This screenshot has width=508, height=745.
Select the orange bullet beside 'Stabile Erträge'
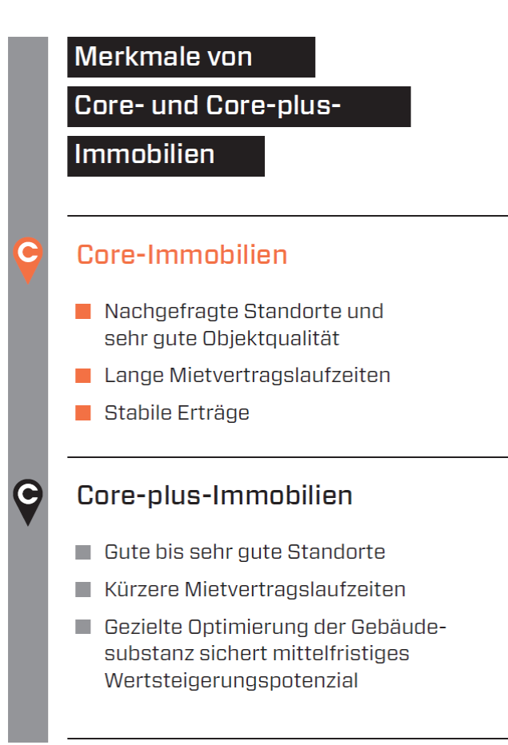pyautogui.click(x=83, y=413)
